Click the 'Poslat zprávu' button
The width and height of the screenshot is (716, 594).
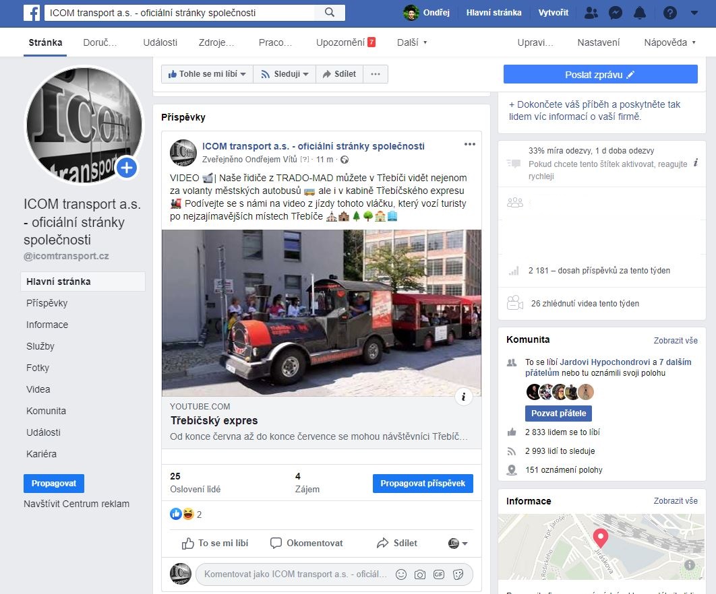(x=601, y=74)
